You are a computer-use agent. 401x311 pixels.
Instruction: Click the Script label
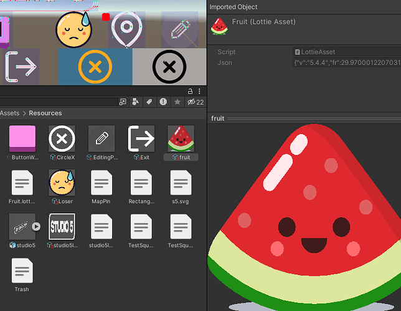click(226, 52)
